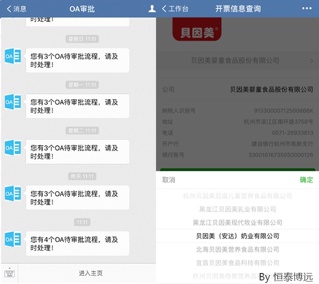Open the 星期日 11:11 OA待审批 message
Image resolution: width=319 pixels, height=284 pixels.
coord(77,60)
